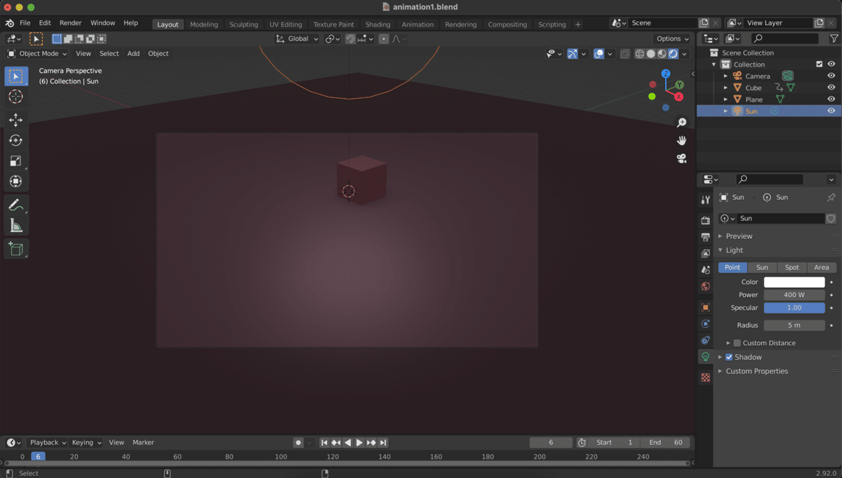Uncheck the Collection exclude checkbox
Screen dimensions: 842x478
(819, 64)
